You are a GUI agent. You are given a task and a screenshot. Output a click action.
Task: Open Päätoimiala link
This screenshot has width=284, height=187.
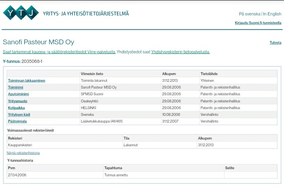(17, 121)
